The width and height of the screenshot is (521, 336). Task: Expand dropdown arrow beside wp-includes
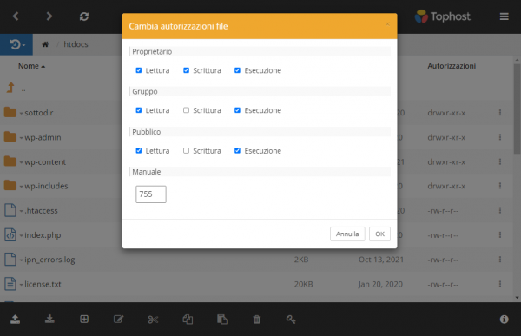click(x=21, y=187)
